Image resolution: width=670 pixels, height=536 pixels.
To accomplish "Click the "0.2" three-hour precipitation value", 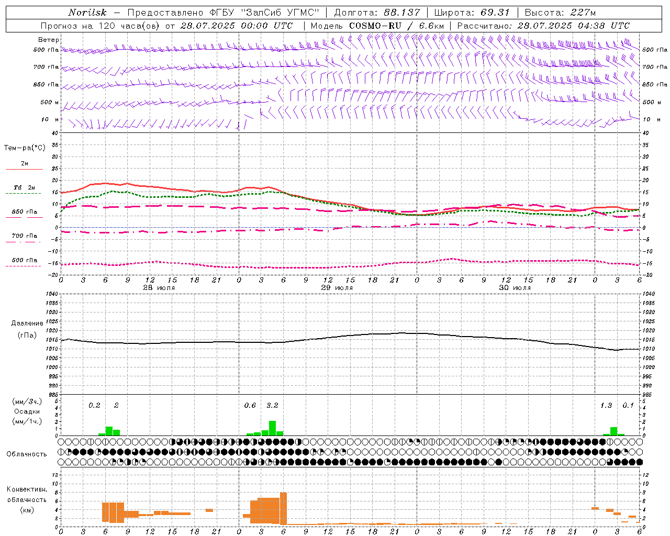I will 94,405.
